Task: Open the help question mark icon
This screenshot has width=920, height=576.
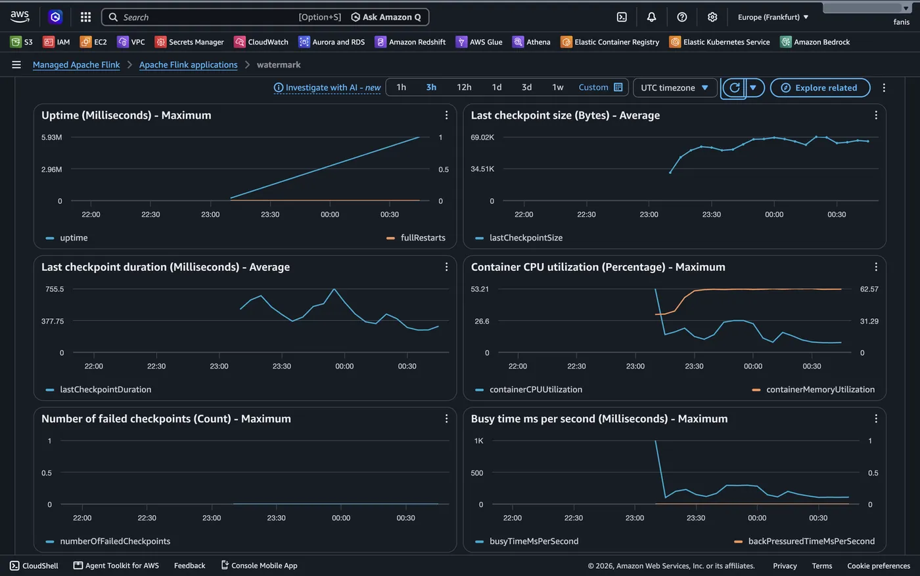Action: [682, 17]
